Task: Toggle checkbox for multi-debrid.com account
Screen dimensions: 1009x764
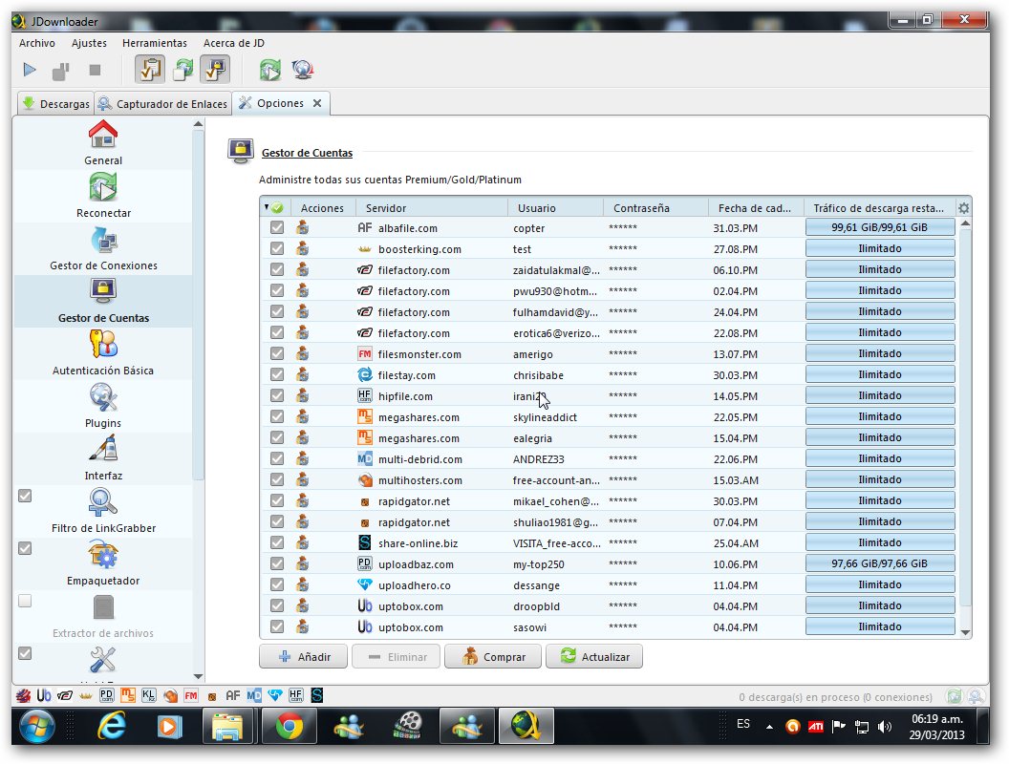Action: (x=277, y=459)
